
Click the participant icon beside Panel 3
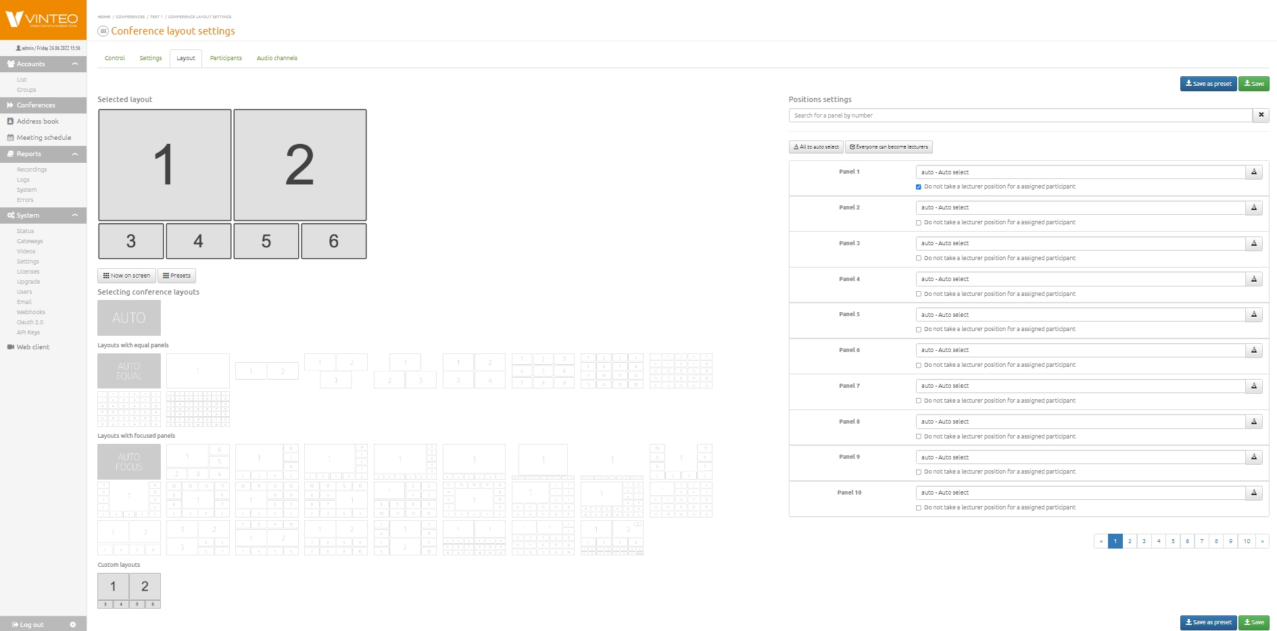tap(1254, 243)
